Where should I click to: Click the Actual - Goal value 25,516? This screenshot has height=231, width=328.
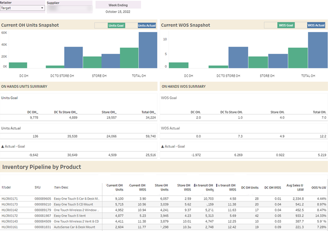(150, 155)
